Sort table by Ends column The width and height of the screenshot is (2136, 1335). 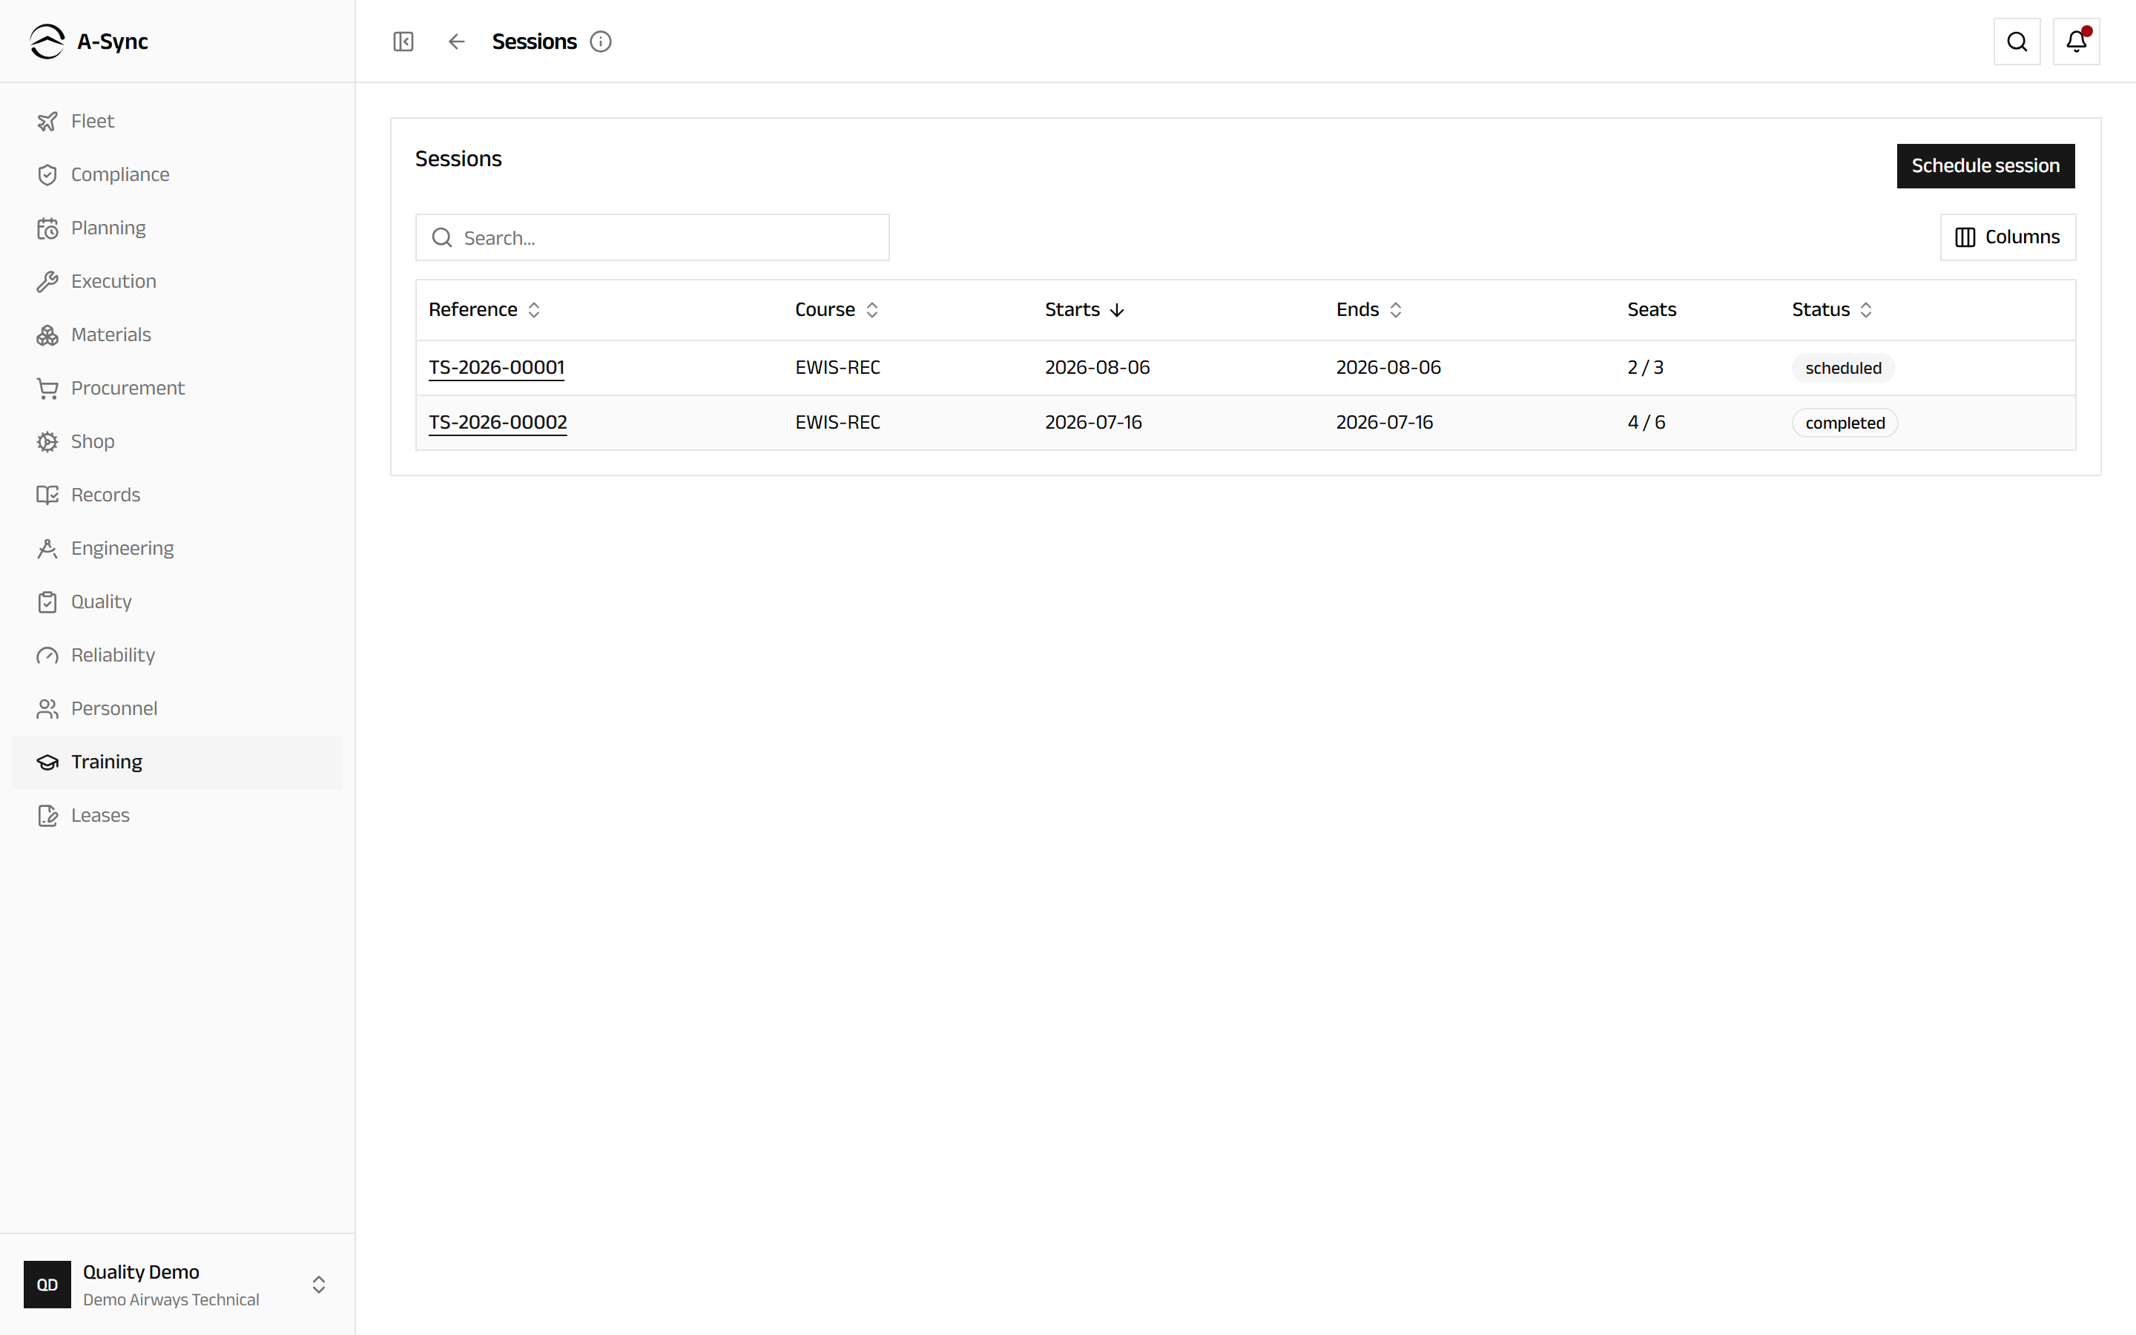pyautogui.click(x=1368, y=310)
